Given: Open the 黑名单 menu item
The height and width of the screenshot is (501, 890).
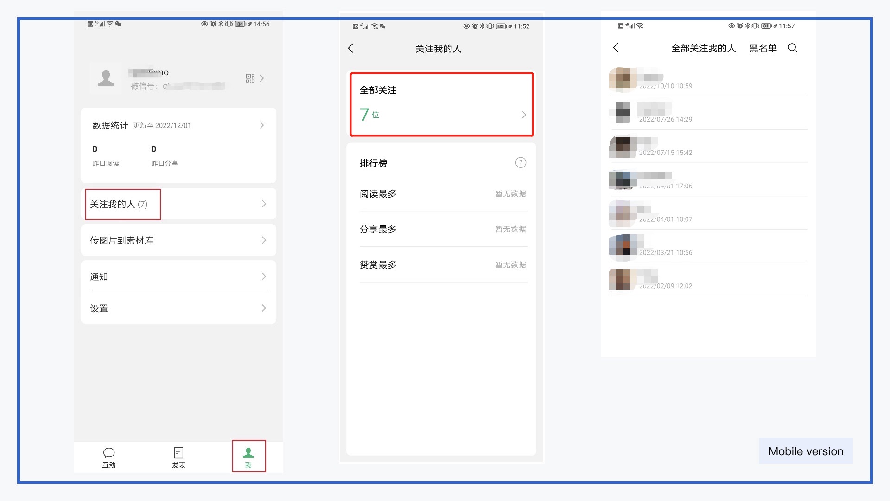Looking at the screenshot, I should pyautogui.click(x=763, y=48).
